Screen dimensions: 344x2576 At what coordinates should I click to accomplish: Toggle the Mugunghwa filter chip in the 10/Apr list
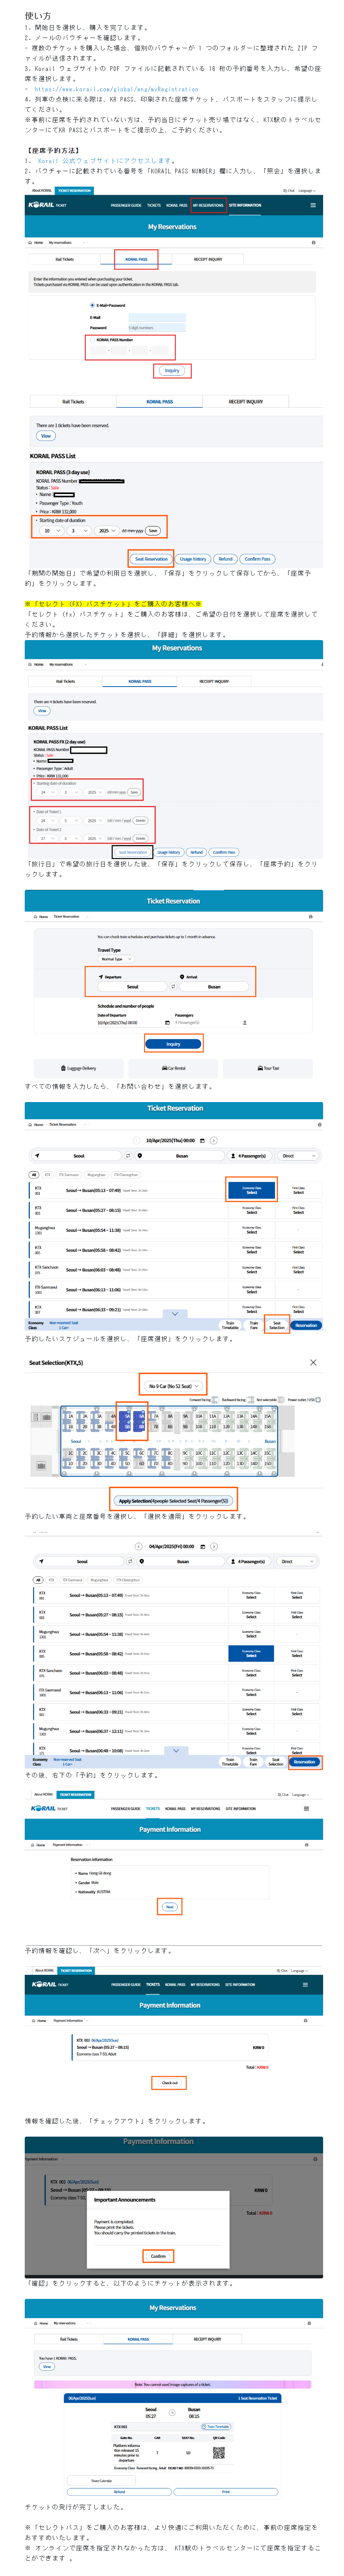(96, 1175)
